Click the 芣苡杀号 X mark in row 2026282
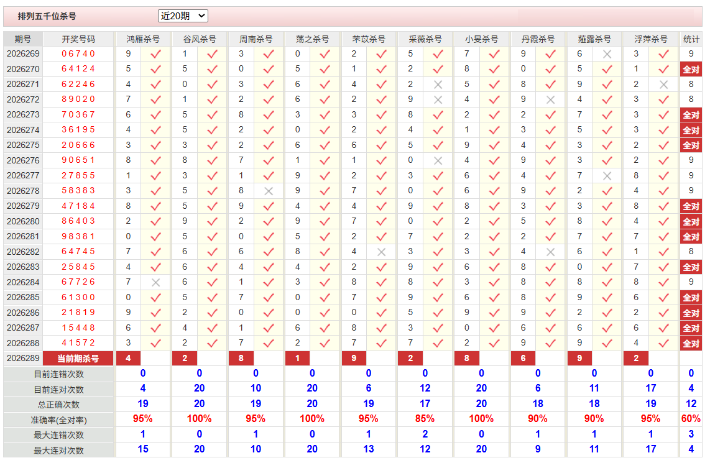This screenshot has height=463, width=710. click(x=381, y=252)
